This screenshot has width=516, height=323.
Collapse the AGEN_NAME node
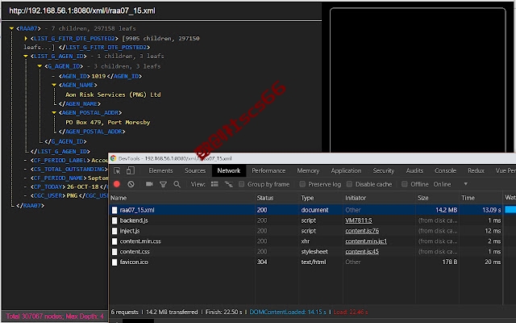(x=54, y=85)
